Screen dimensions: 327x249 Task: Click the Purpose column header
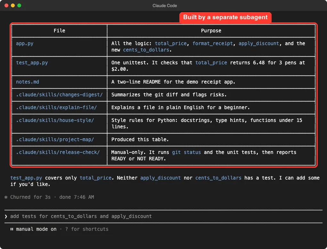[x=211, y=31]
